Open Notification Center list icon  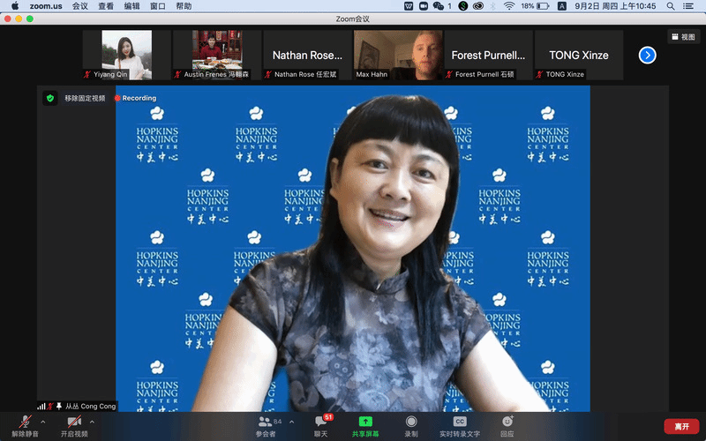pos(688,6)
